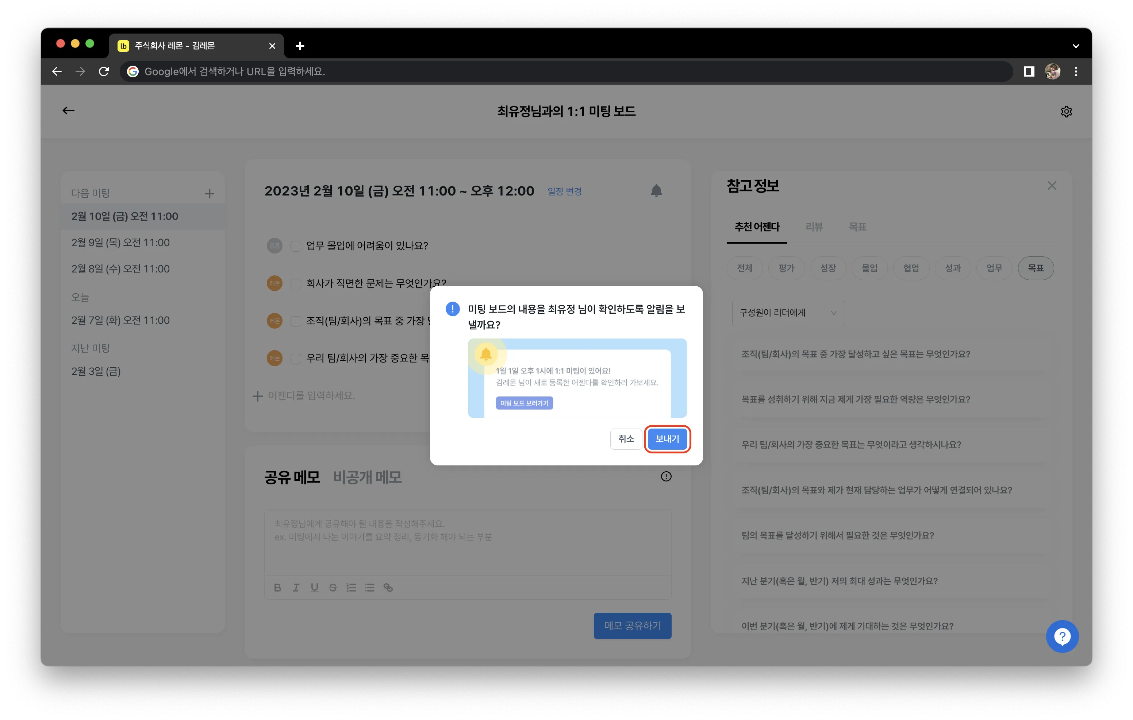Open the help chat bubble icon
This screenshot has height=720, width=1133.
1062,636
